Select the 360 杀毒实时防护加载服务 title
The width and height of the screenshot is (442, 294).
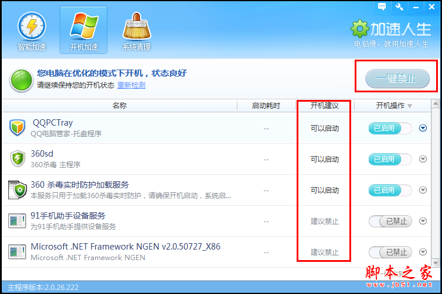point(80,185)
